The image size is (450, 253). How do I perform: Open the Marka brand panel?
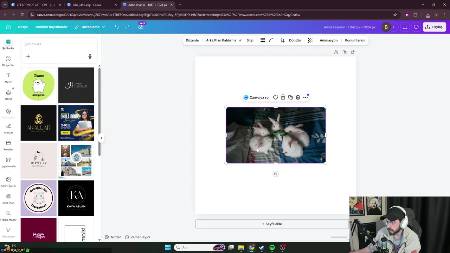pyautogui.click(x=8, y=95)
